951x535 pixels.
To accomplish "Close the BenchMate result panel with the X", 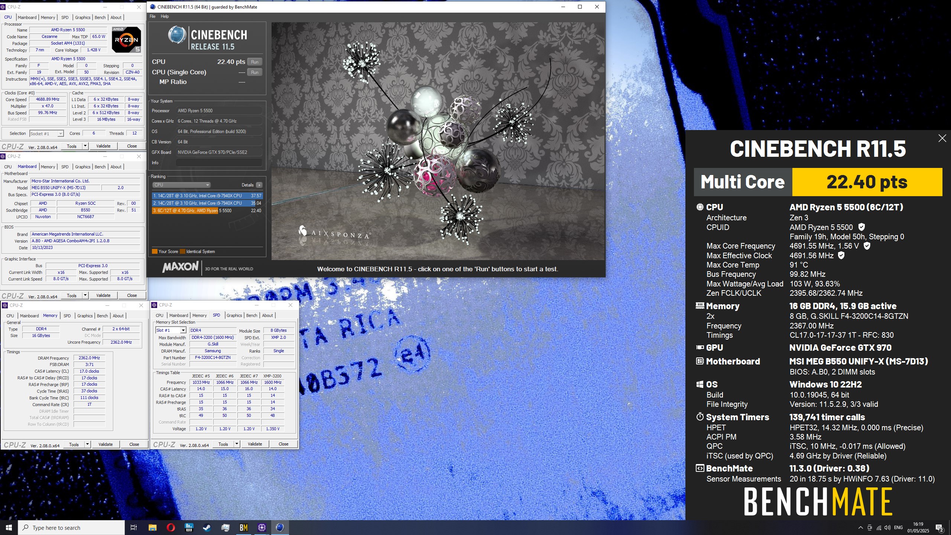I will click(942, 138).
